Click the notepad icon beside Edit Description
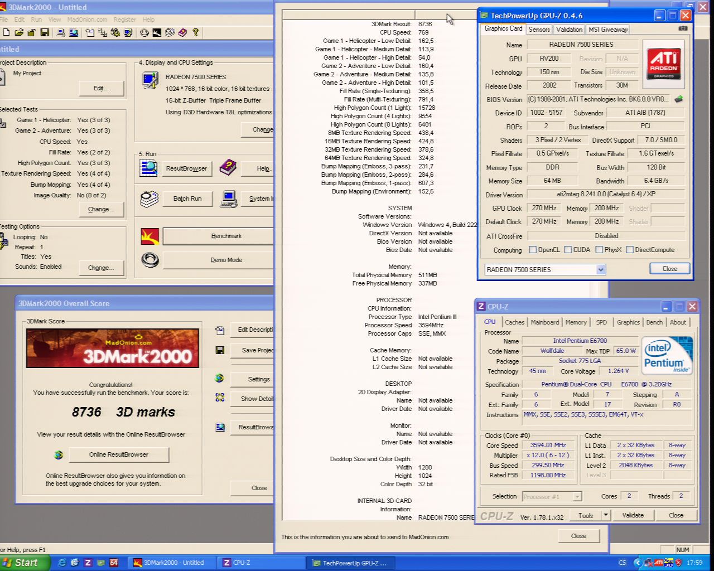This screenshot has width=714, height=571. (220, 330)
